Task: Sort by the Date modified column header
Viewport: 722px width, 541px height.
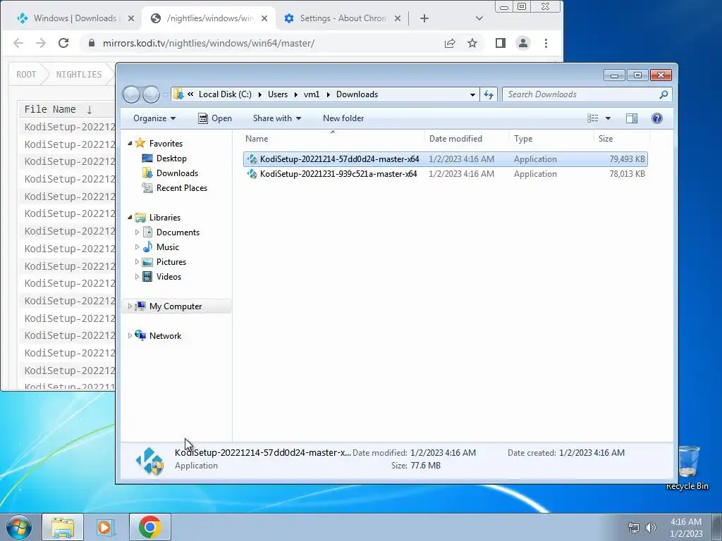Action: coord(467,139)
